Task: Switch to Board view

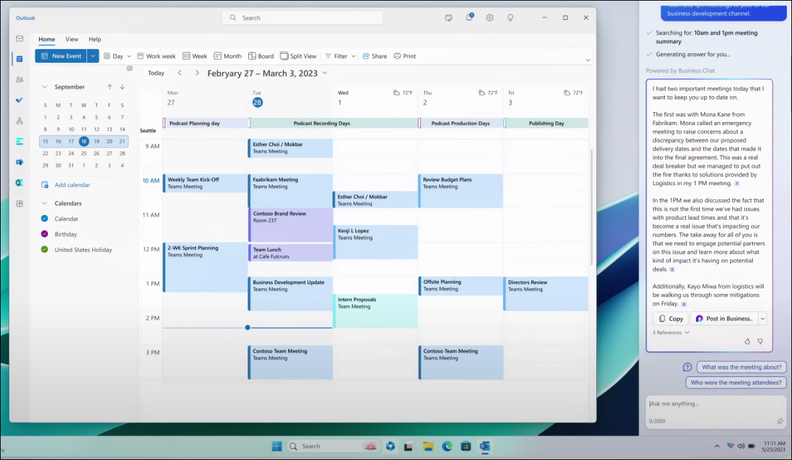Action: [x=261, y=56]
